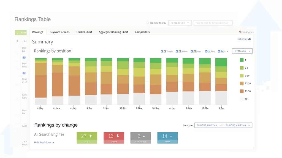Open the Compare date range dropdown

(x=223, y=125)
